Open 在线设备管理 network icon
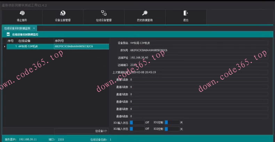 (x=104, y=13)
